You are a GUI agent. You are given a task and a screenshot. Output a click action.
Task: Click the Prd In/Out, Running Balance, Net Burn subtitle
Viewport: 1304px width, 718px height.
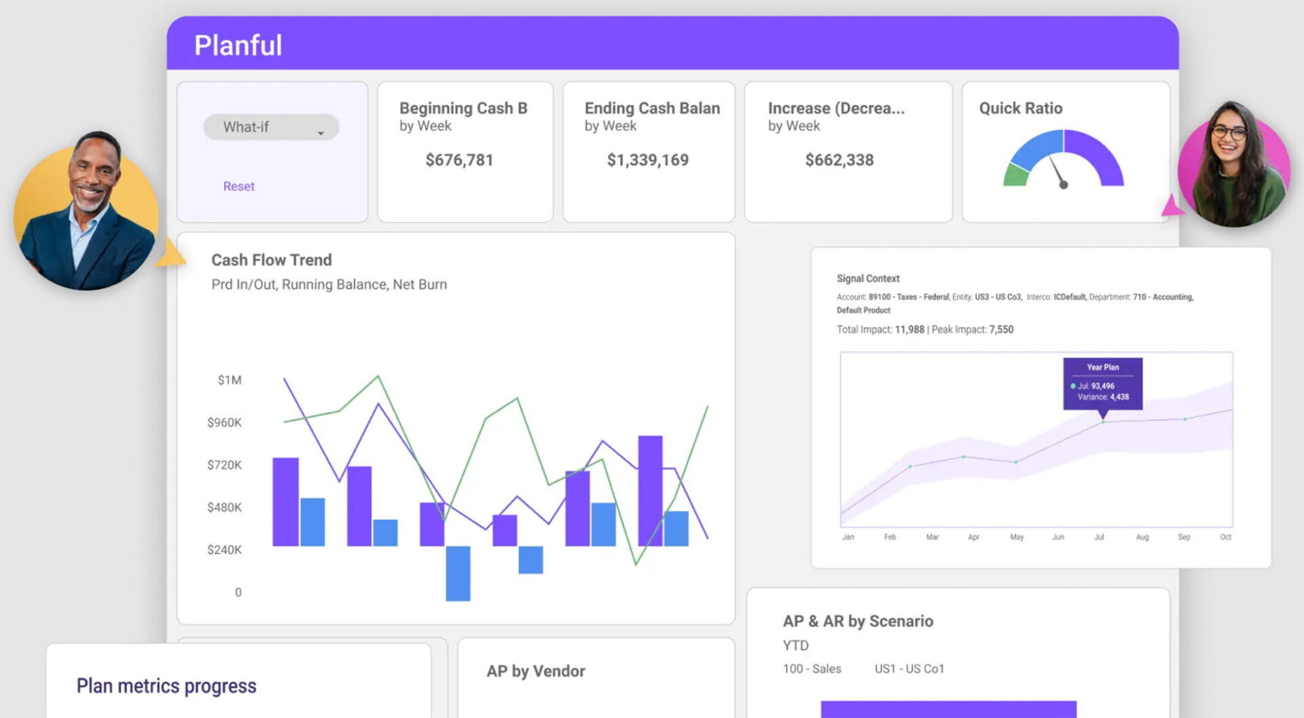[x=329, y=284]
